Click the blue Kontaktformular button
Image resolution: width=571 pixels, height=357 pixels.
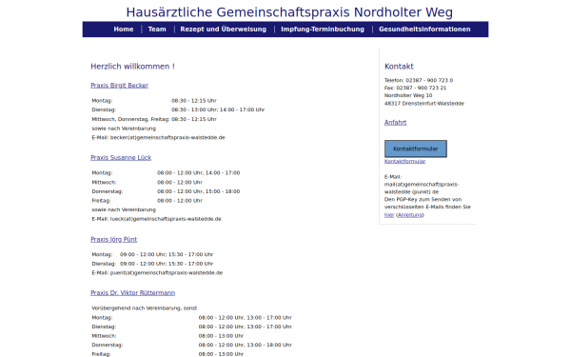click(x=416, y=149)
